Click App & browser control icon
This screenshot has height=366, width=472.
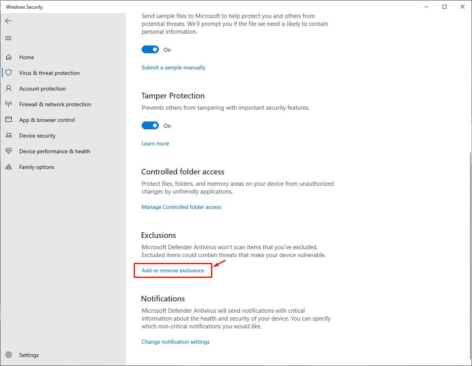[x=9, y=120]
